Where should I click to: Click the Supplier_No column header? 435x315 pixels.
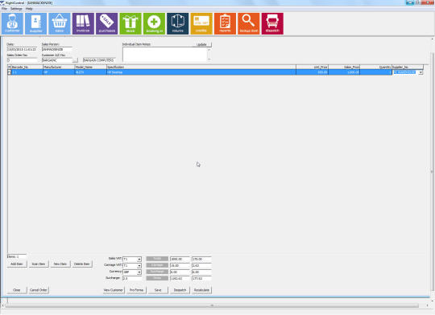point(408,67)
